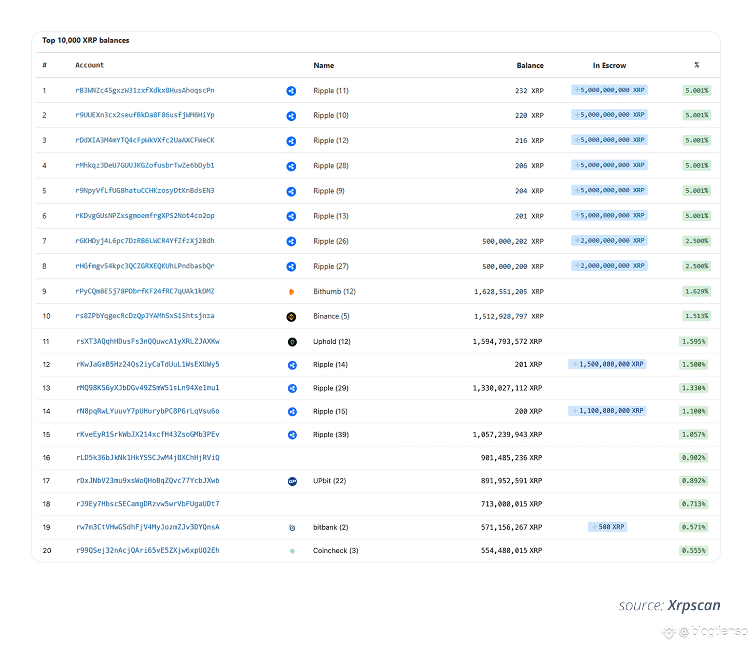Viewport: 752px width, 645px height.
Task: Click the name Binance (5)
Action: coord(331,316)
